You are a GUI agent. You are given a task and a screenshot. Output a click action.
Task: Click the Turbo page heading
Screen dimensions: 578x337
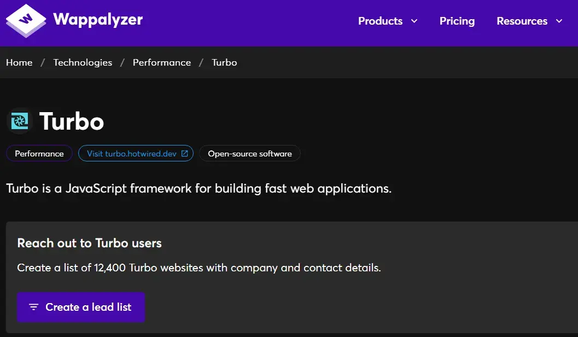72,121
